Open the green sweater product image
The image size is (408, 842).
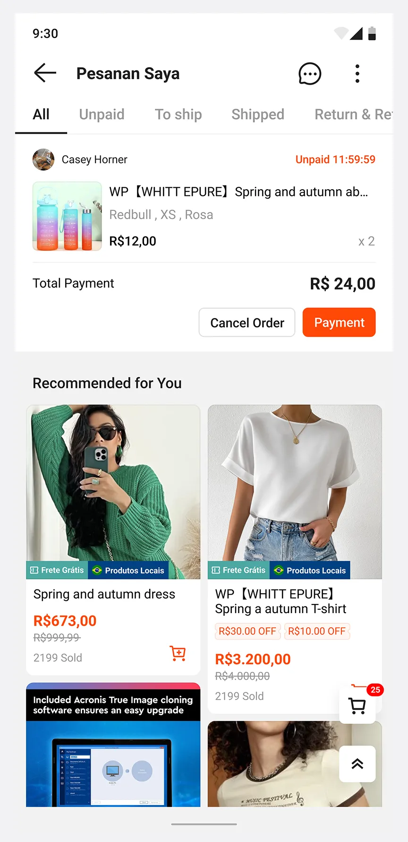click(113, 492)
